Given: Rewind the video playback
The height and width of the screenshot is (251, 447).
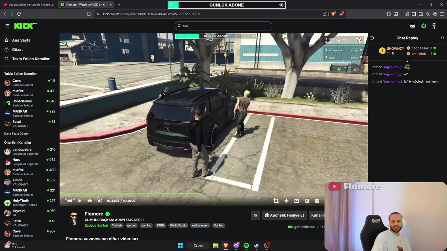Looking at the screenshot, I should 69,200.
